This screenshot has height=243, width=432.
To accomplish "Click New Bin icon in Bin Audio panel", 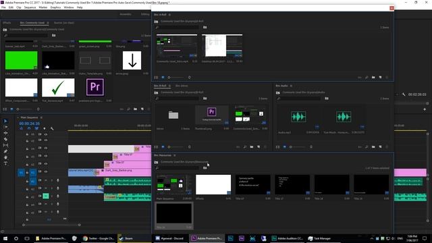I will coord(373,147).
